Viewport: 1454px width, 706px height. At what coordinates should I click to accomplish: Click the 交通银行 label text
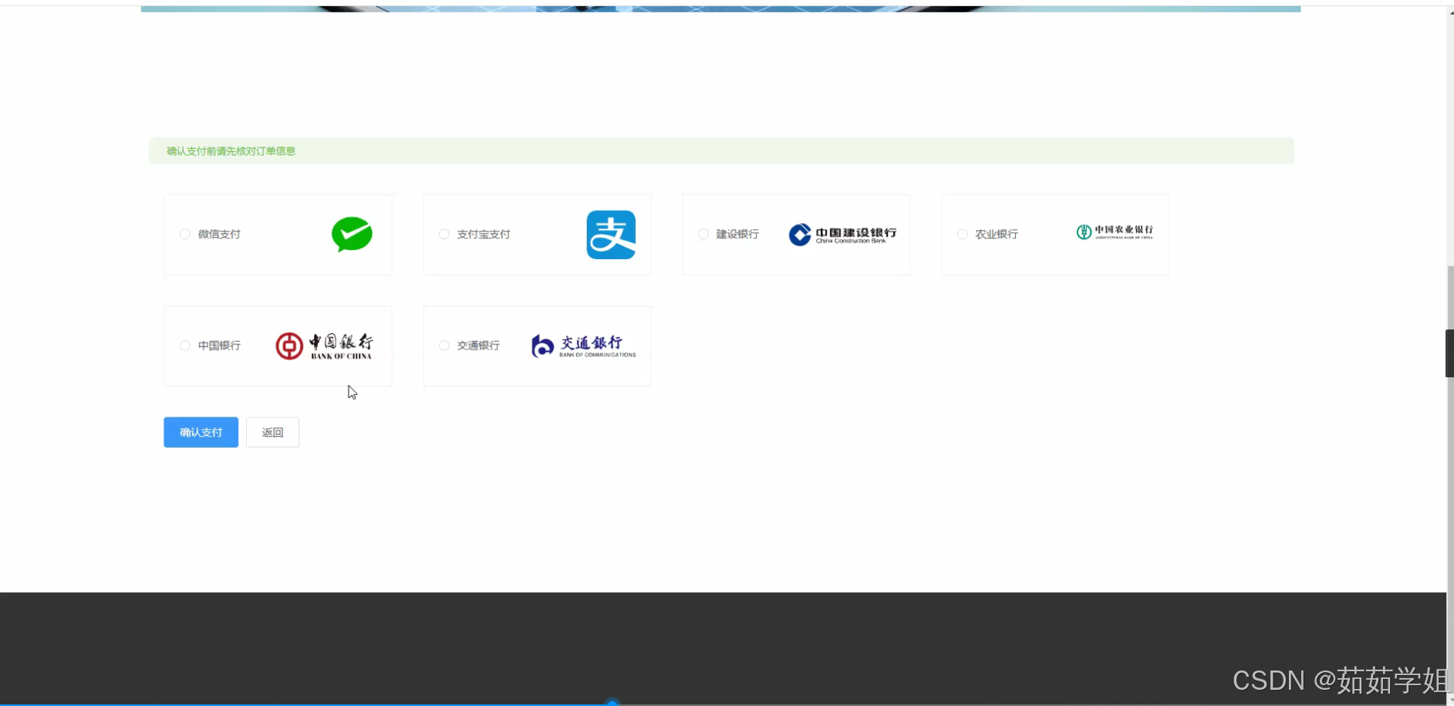(x=478, y=346)
